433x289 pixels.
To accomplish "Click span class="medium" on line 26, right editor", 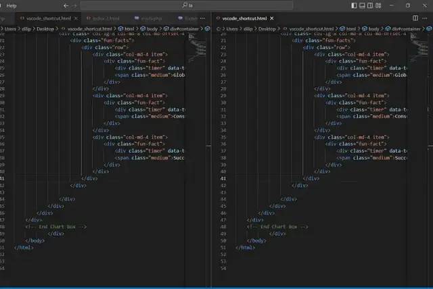I will pyautogui.click(x=371, y=75).
